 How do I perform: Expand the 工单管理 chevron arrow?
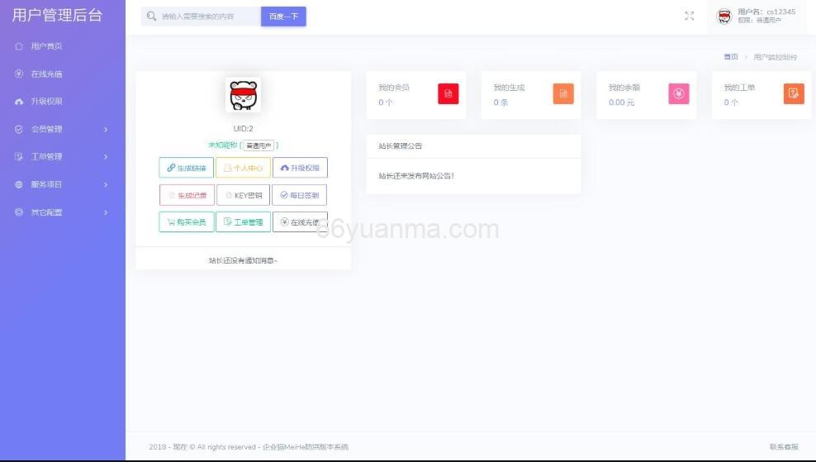point(106,157)
